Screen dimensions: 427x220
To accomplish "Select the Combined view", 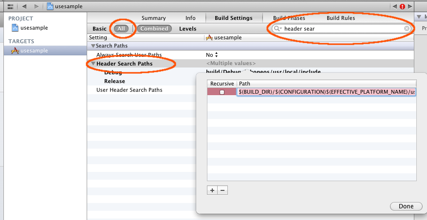I will coord(154,29).
